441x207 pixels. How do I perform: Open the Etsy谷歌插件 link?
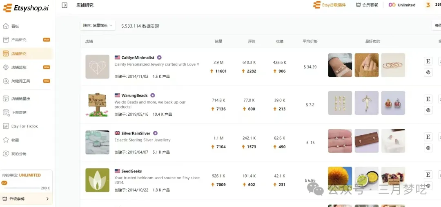(330, 5)
